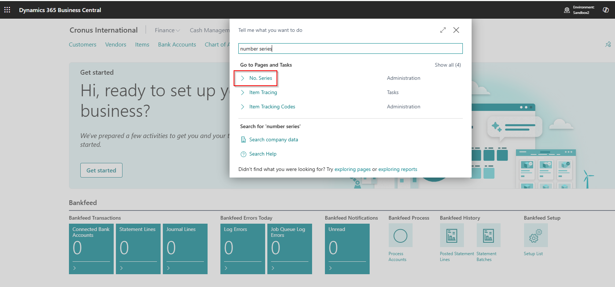Open Statement Batches report icon

coord(488,235)
